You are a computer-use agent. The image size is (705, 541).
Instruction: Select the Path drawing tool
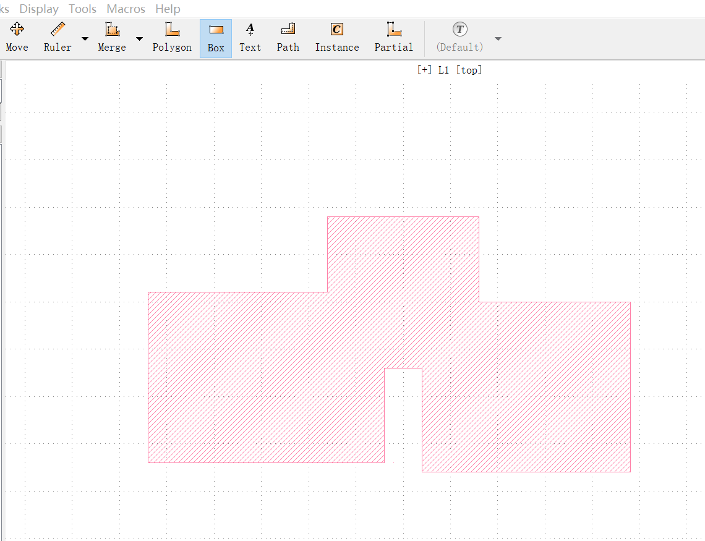(x=288, y=38)
